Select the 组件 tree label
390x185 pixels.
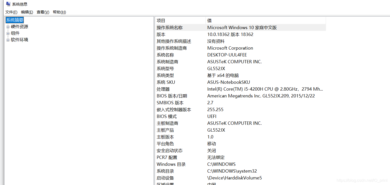(x=15, y=33)
